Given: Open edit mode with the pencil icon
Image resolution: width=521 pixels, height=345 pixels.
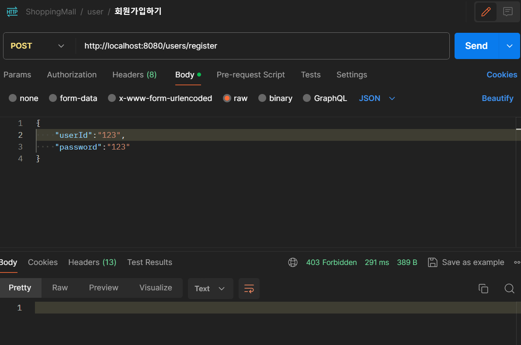Looking at the screenshot, I should pyautogui.click(x=486, y=12).
